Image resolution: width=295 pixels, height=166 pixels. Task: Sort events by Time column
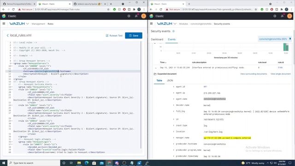[163, 62]
